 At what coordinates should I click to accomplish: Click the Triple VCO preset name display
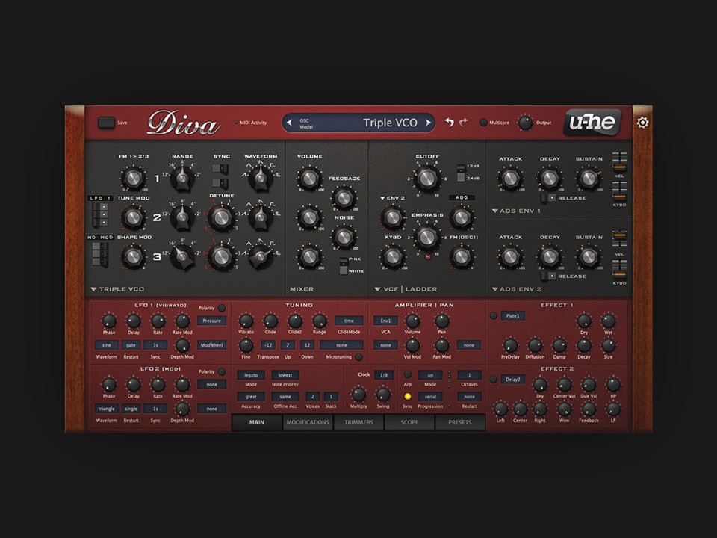(x=358, y=123)
